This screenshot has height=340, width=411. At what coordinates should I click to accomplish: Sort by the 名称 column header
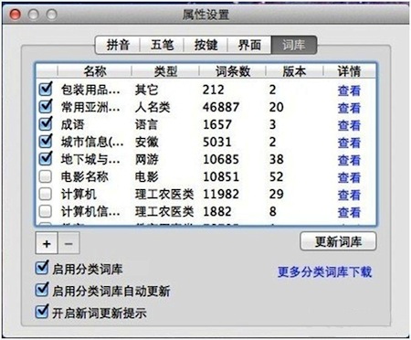(x=95, y=71)
